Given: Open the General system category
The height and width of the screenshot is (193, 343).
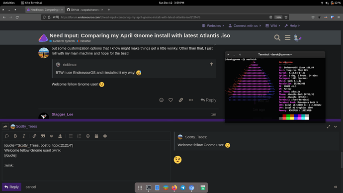Looking at the screenshot, I should (62, 41).
